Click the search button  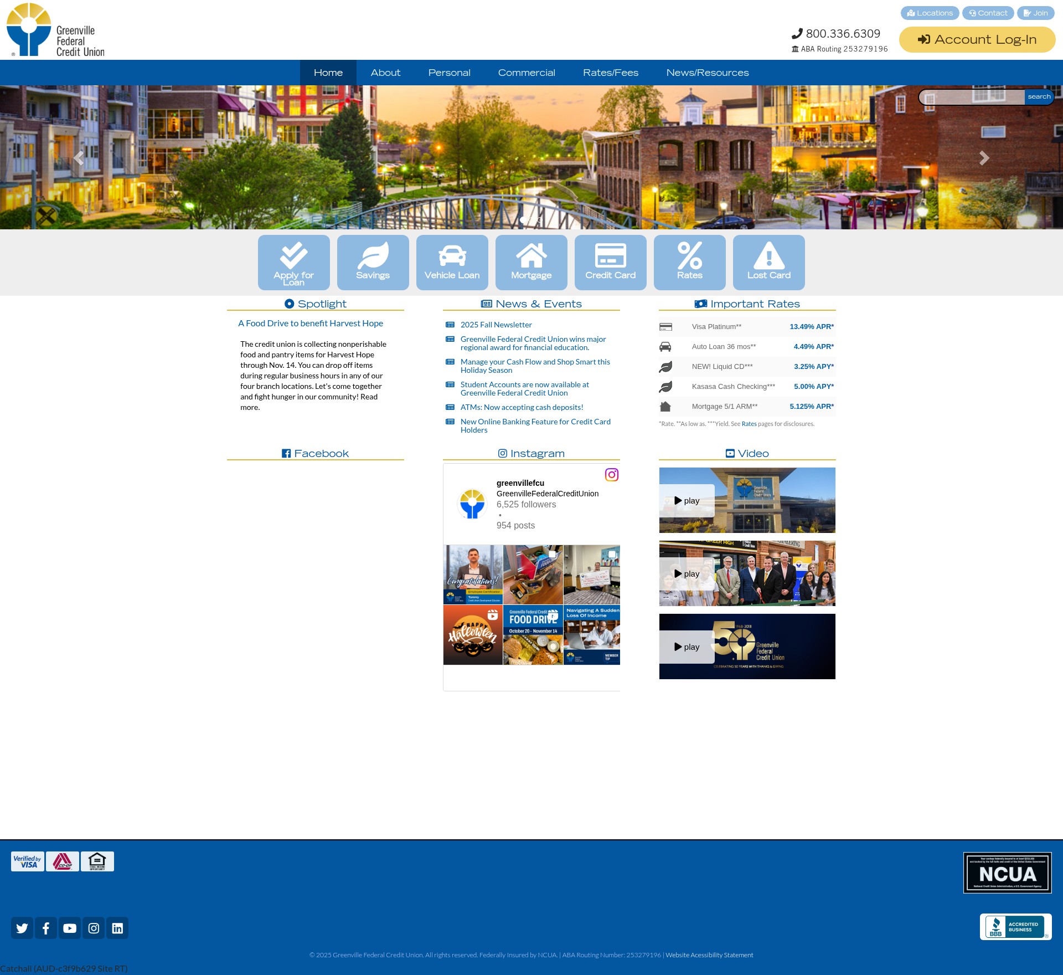coord(1039,97)
